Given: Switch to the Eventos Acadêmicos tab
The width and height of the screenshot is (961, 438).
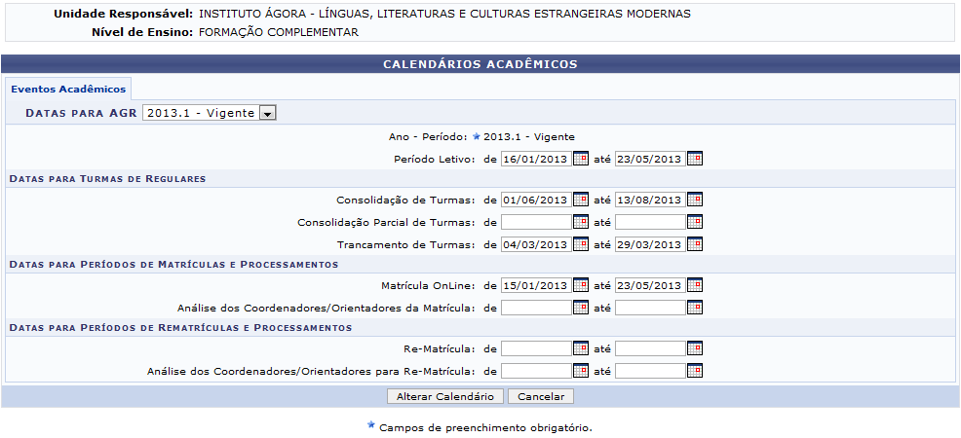Looking at the screenshot, I should point(68,89).
